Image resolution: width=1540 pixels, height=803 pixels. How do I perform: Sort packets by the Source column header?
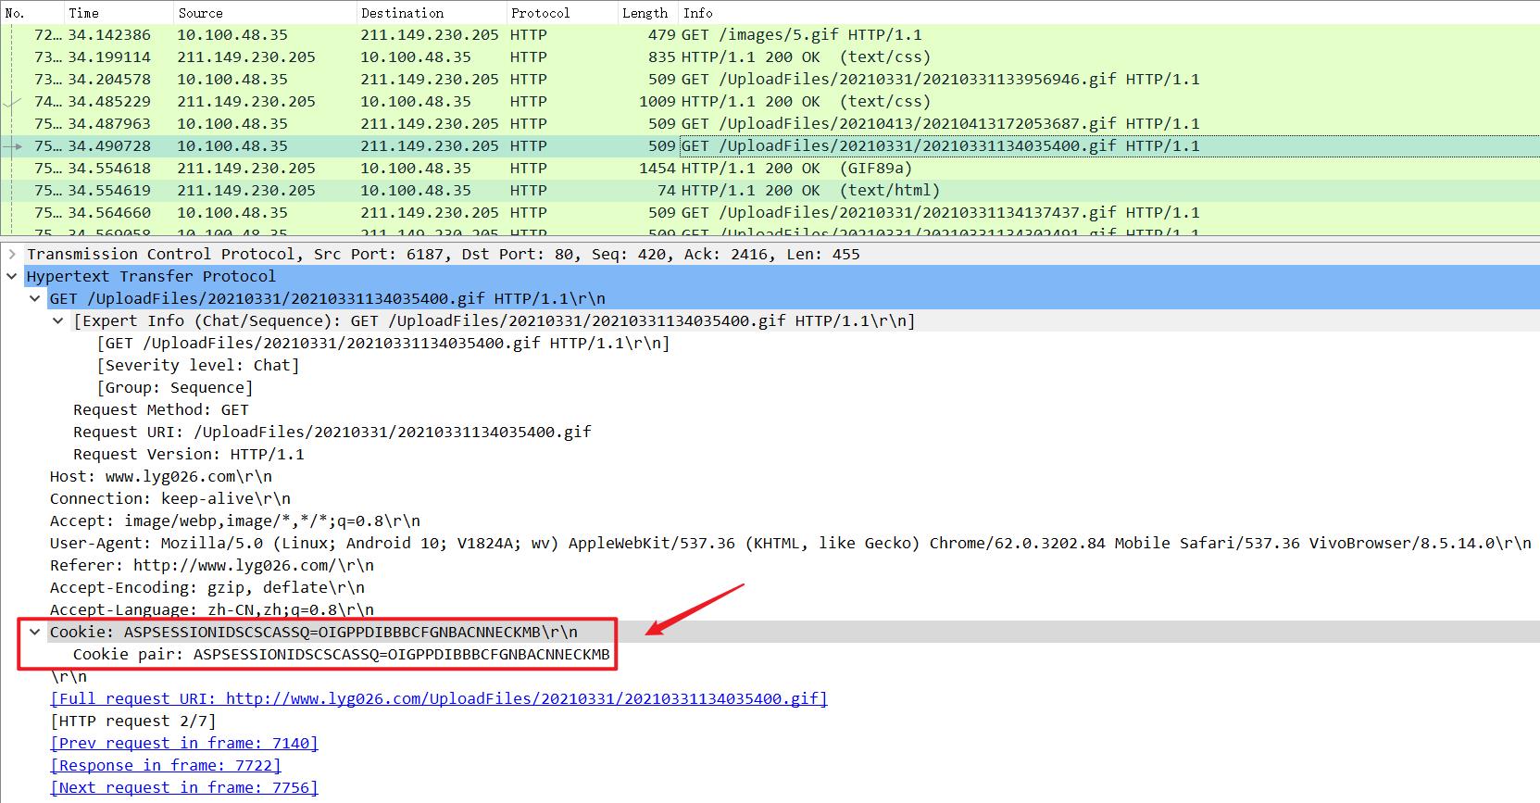pyautogui.click(x=264, y=13)
